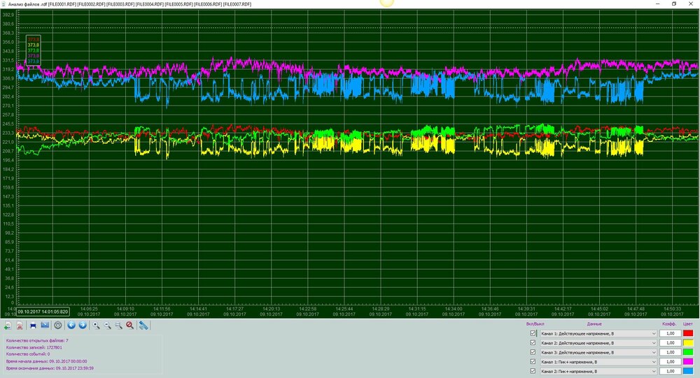Disable the 'Канал 2: Пик+ напряжения' checkbox
Image resolution: width=700 pixels, height=378 pixels.
[533, 371]
